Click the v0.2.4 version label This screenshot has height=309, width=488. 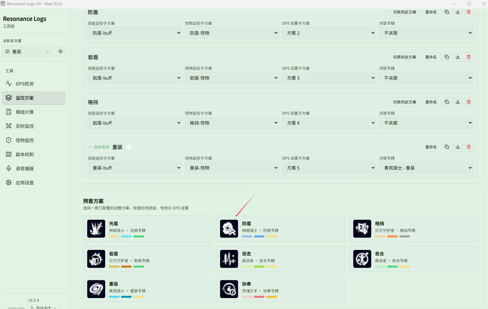coord(33,300)
